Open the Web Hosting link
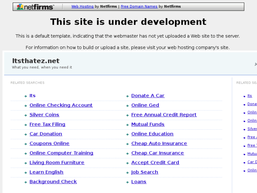 [82, 6]
